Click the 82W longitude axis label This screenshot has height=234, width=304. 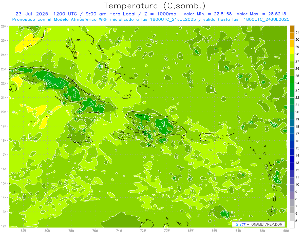tap(24, 230)
